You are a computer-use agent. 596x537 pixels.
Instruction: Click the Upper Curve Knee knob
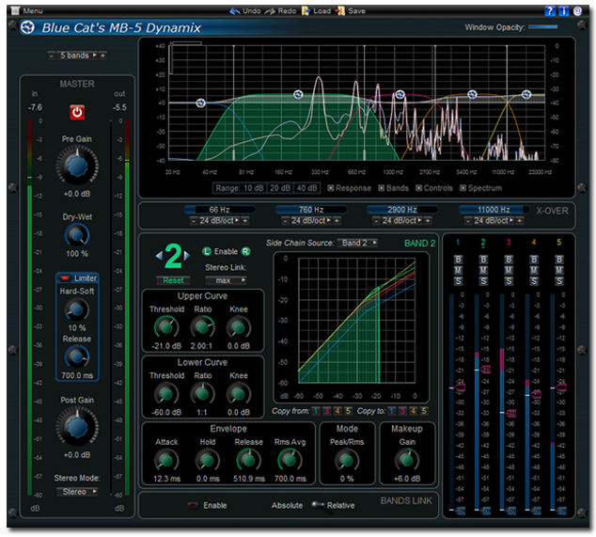(x=239, y=327)
